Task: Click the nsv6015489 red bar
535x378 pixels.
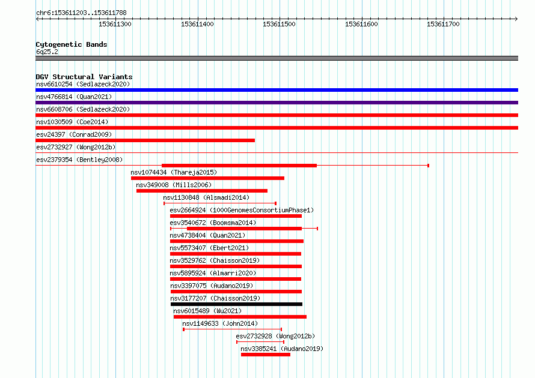Action: [x=240, y=317]
